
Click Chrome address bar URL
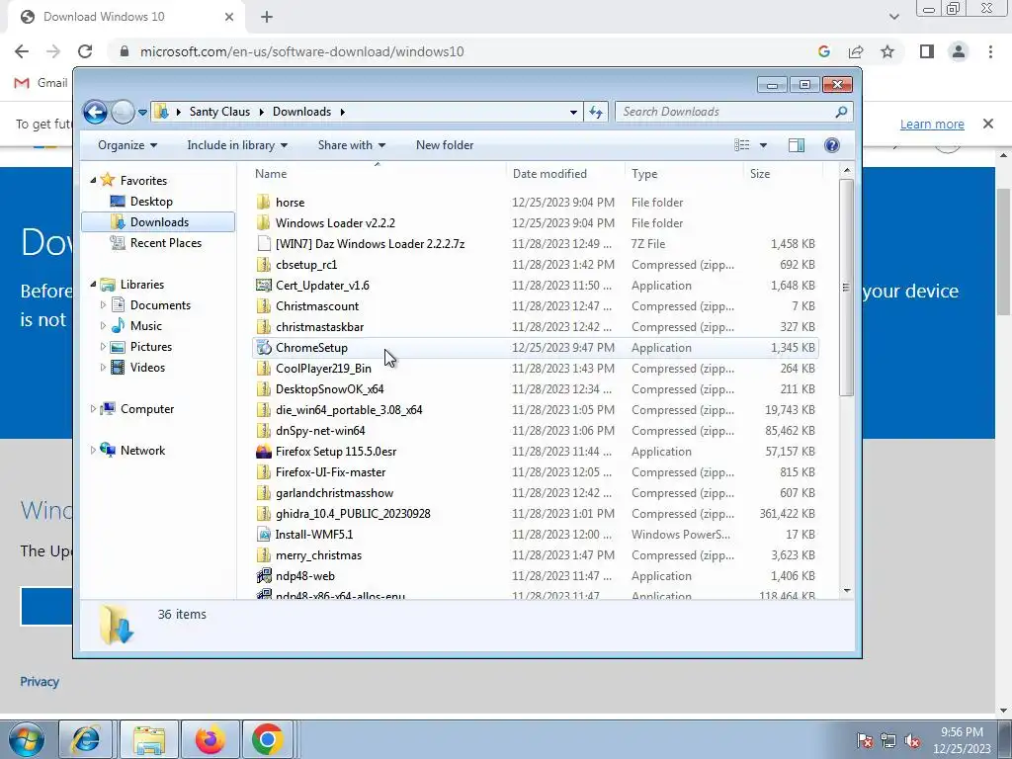301,51
